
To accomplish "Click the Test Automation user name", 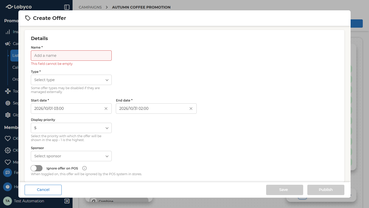I will click(x=29, y=201).
